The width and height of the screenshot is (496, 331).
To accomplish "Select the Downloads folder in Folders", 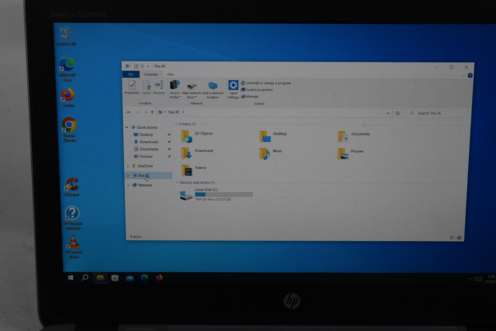I will pyautogui.click(x=197, y=153).
